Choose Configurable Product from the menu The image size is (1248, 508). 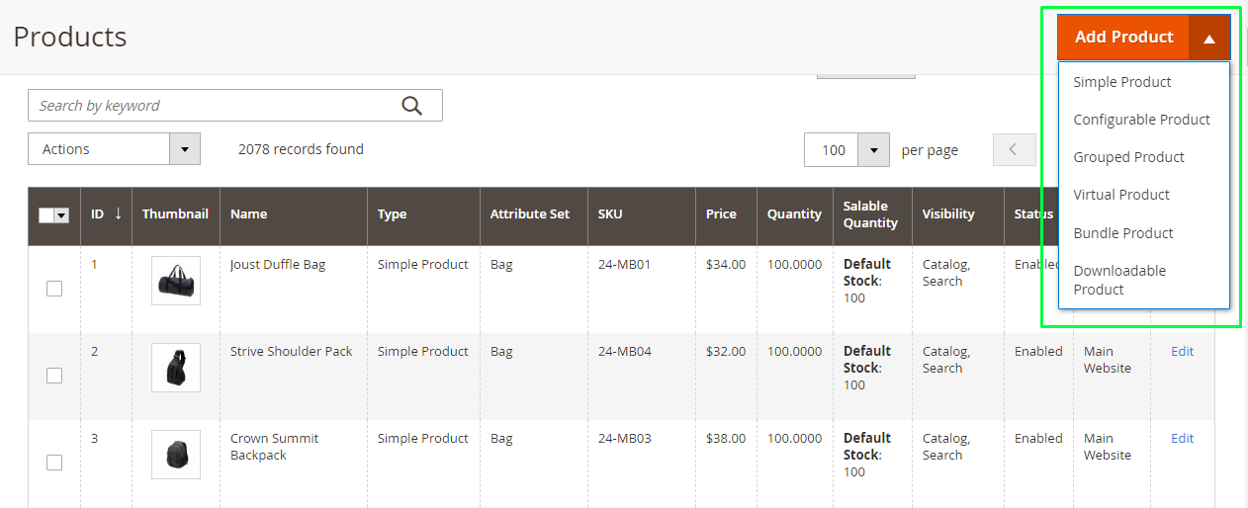1141,120
